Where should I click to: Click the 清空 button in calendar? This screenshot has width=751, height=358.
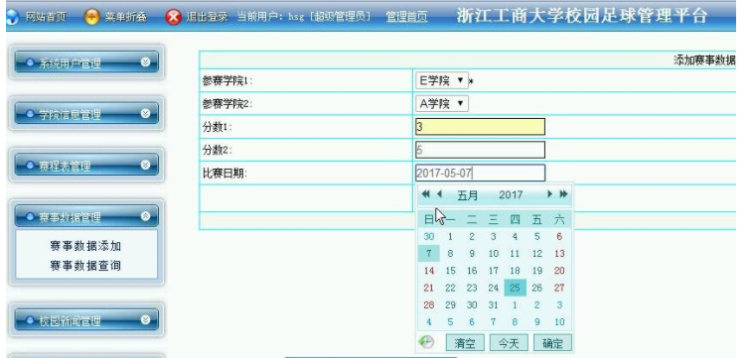pyautogui.click(x=465, y=343)
